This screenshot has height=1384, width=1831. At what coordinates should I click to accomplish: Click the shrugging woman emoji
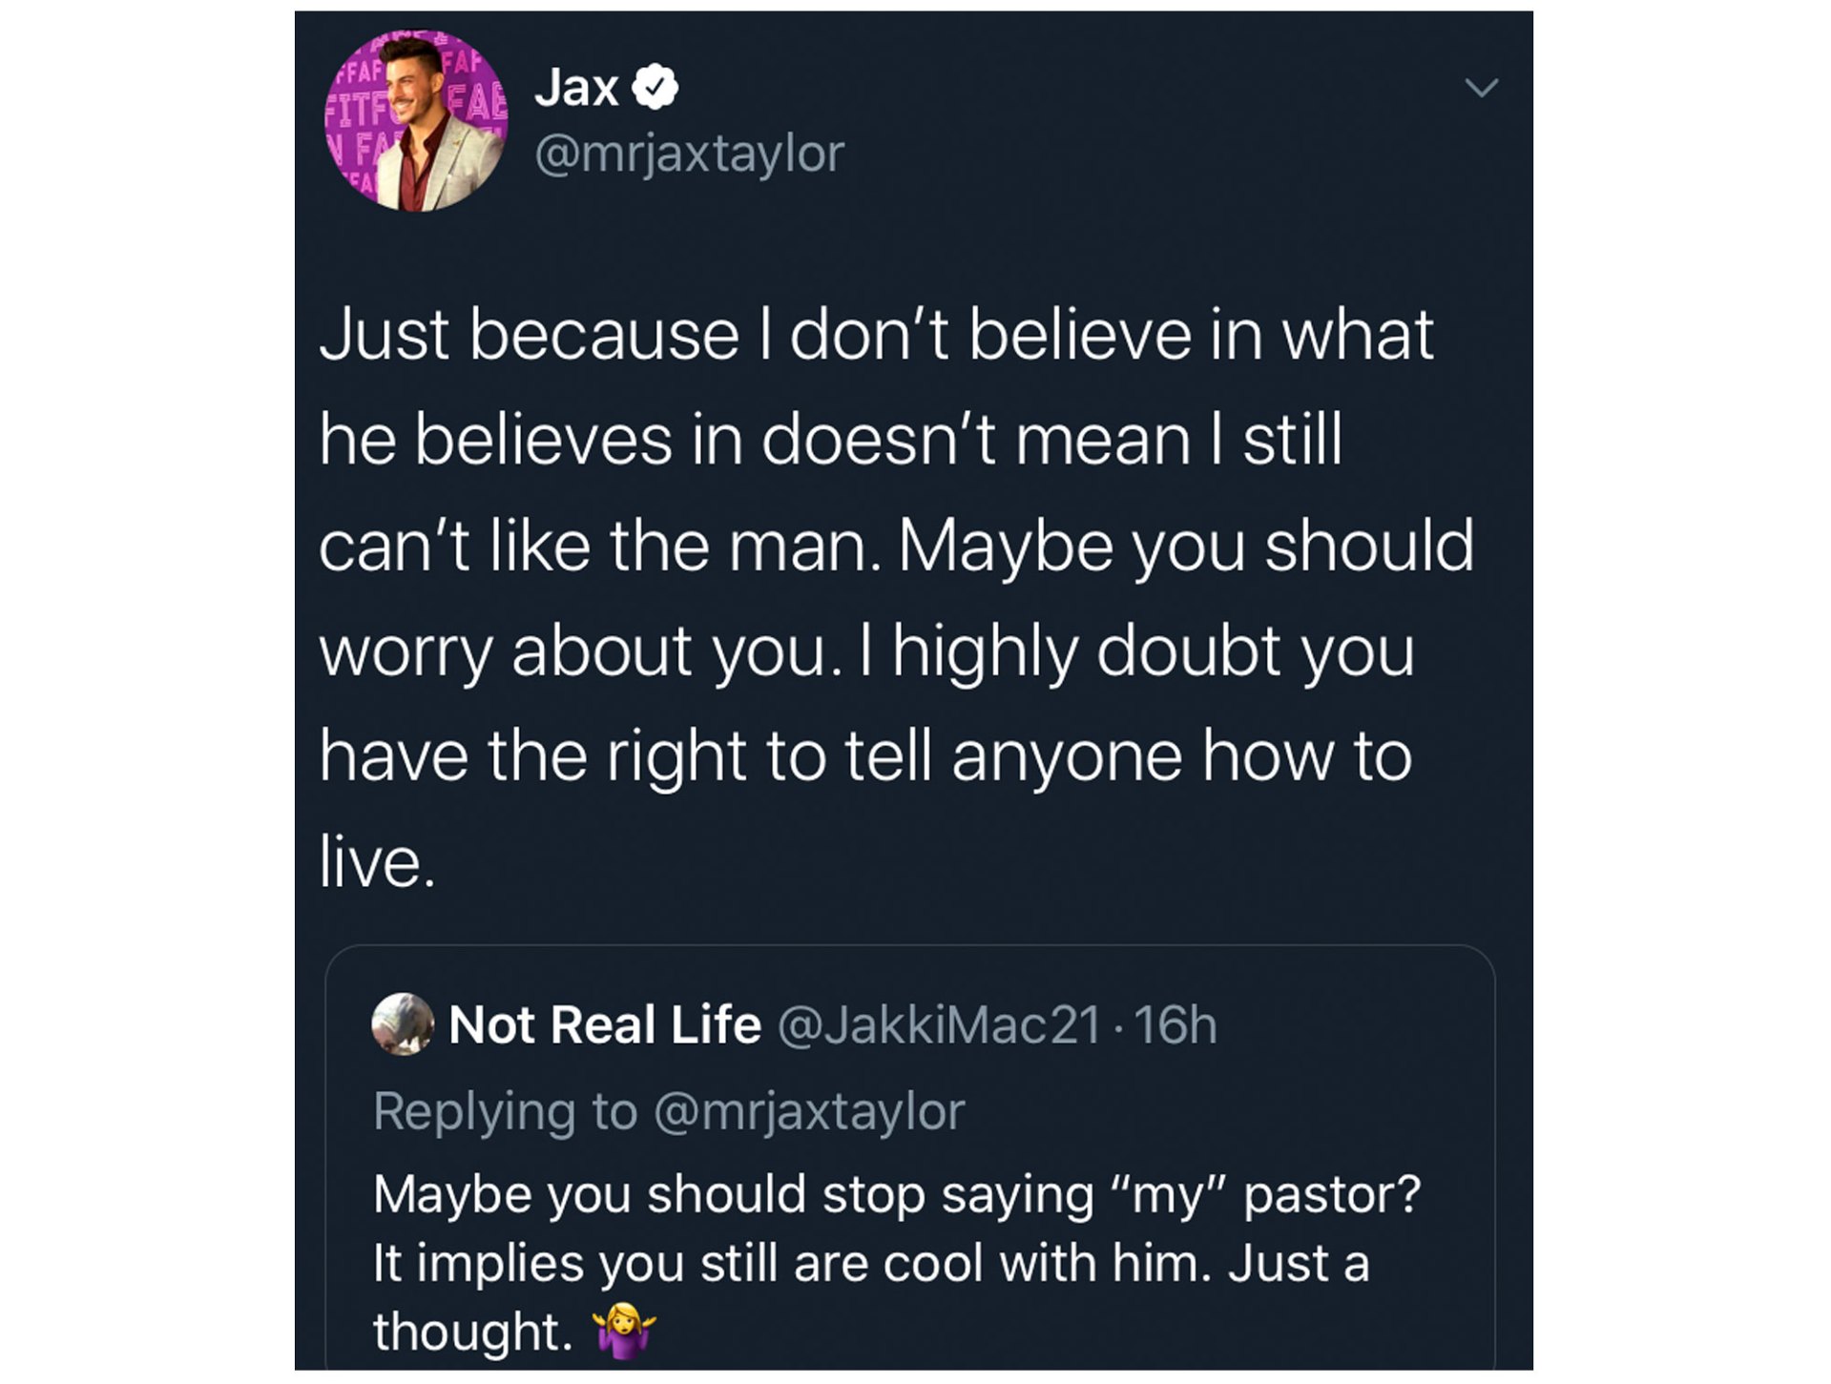tap(624, 1331)
